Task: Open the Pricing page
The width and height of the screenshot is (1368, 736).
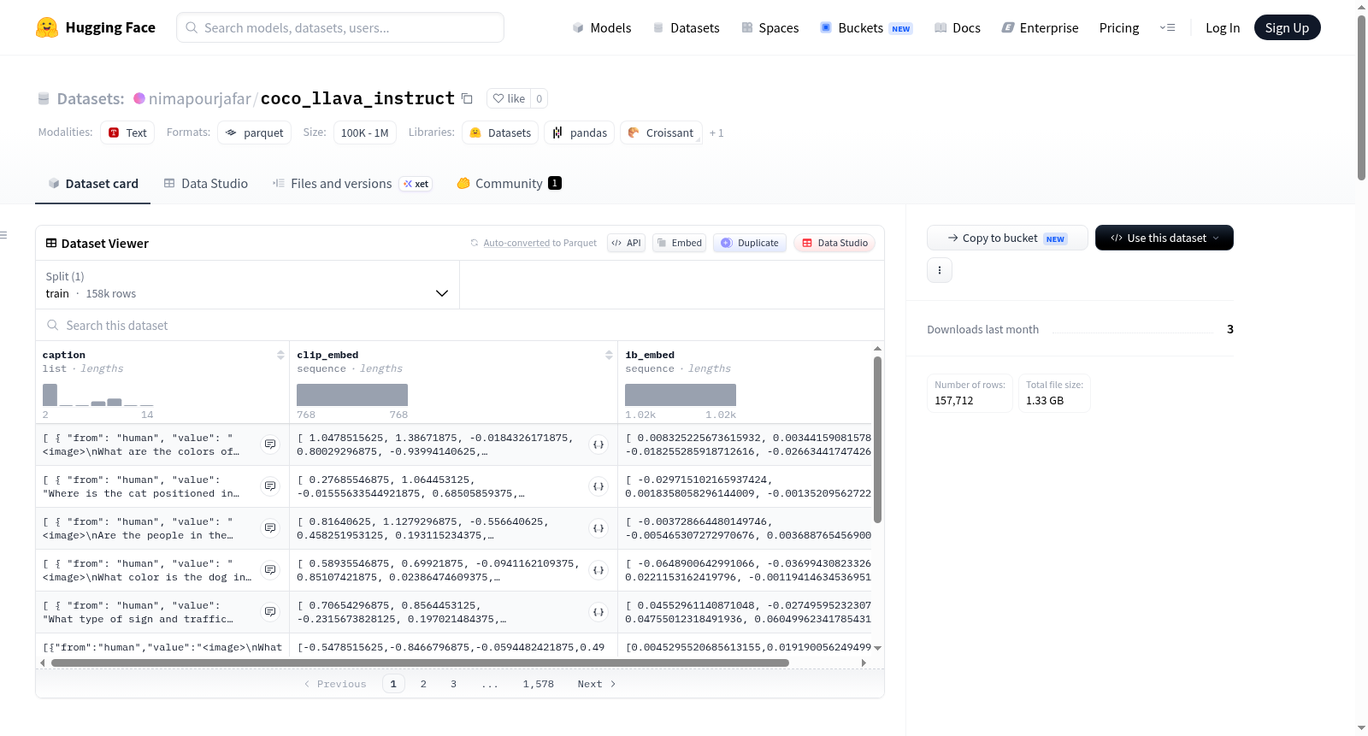Action: [1119, 27]
